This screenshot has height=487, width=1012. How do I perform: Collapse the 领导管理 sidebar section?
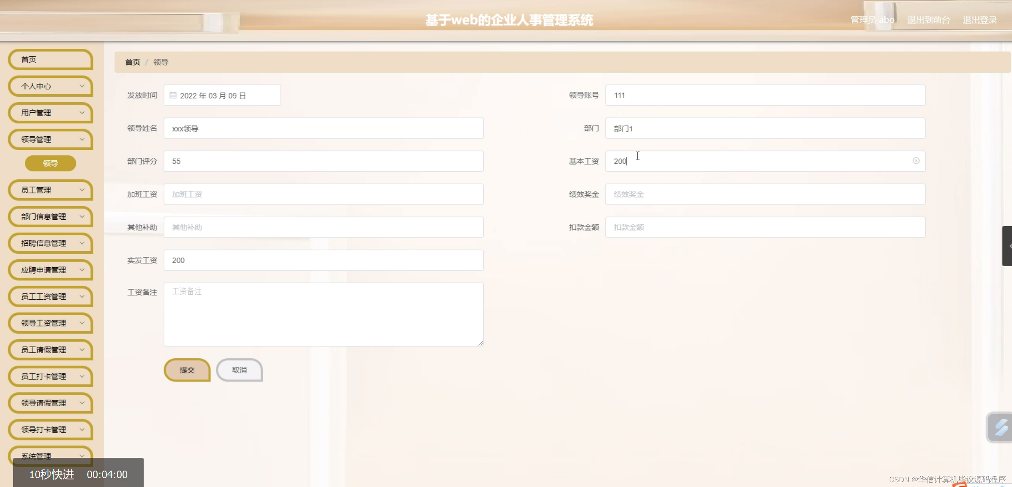50,139
